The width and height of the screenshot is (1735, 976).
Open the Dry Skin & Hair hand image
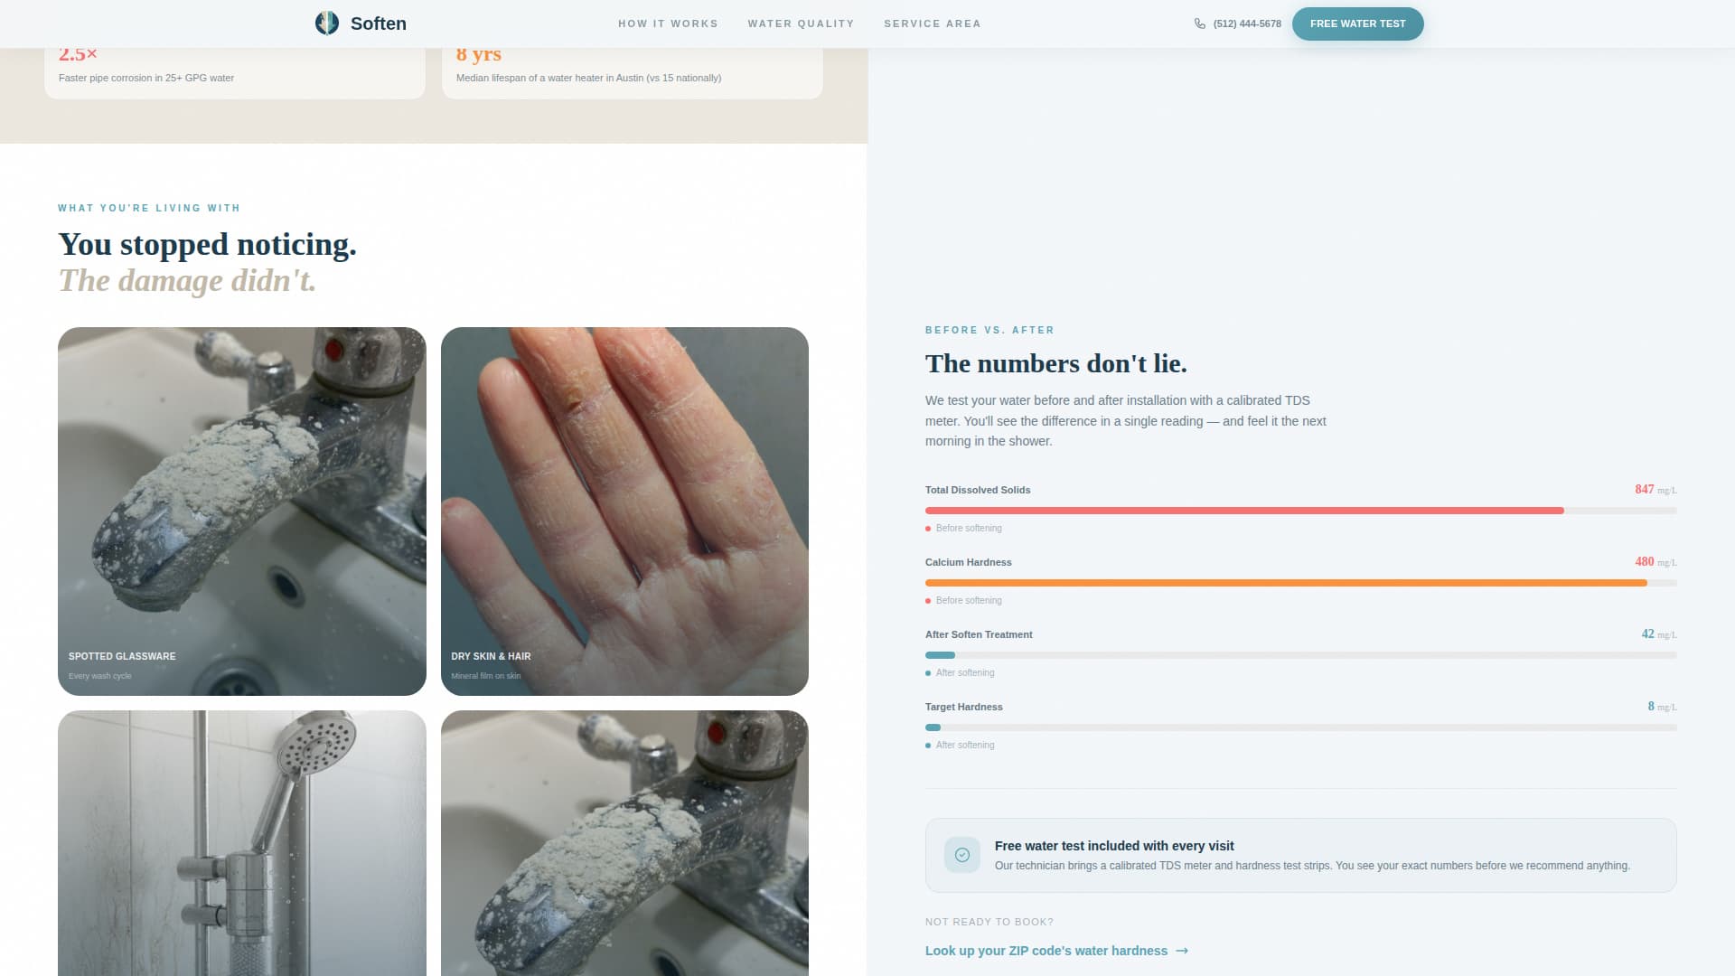click(x=624, y=511)
